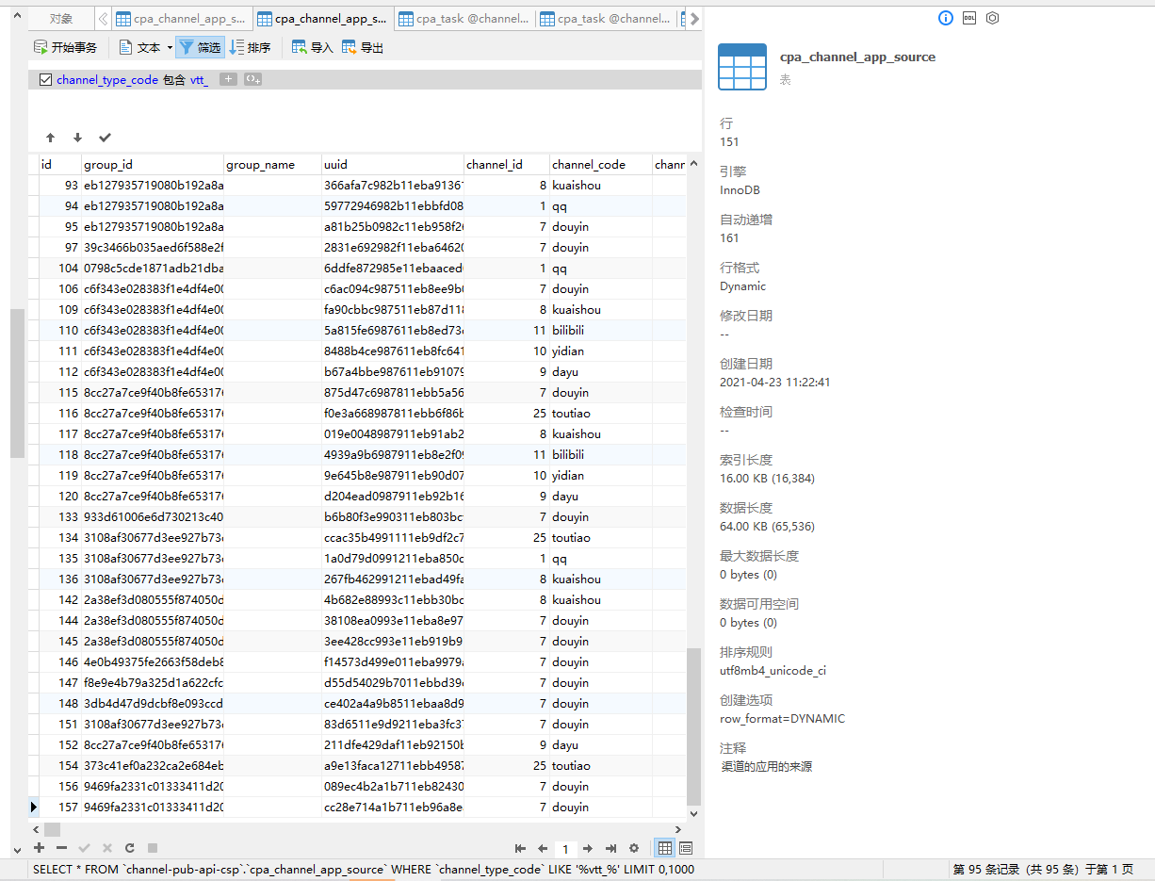The width and height of the screenshot is (1155, 881).
Task: Click the 导出 export button
Action: (x=363, y=47)
